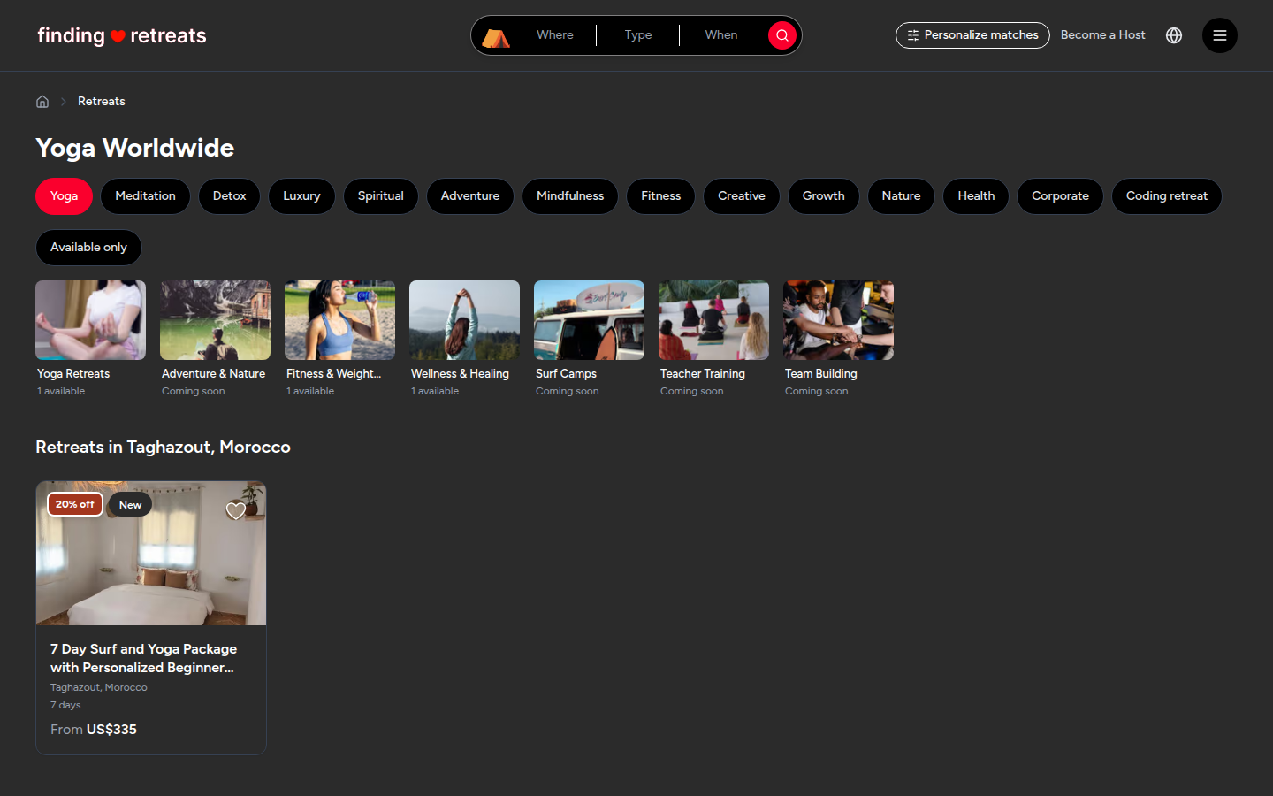Choose the Creative filter chip
Image resolution: width=1273 pixels, height=796 pixels.
(x=742, y=196)
